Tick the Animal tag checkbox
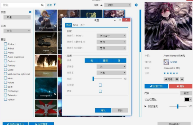193x125 pixels. pyautogui.click(x=5, y=48)
